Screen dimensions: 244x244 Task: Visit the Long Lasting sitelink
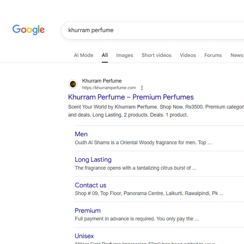pyautogui.click(x=93, y=160)
